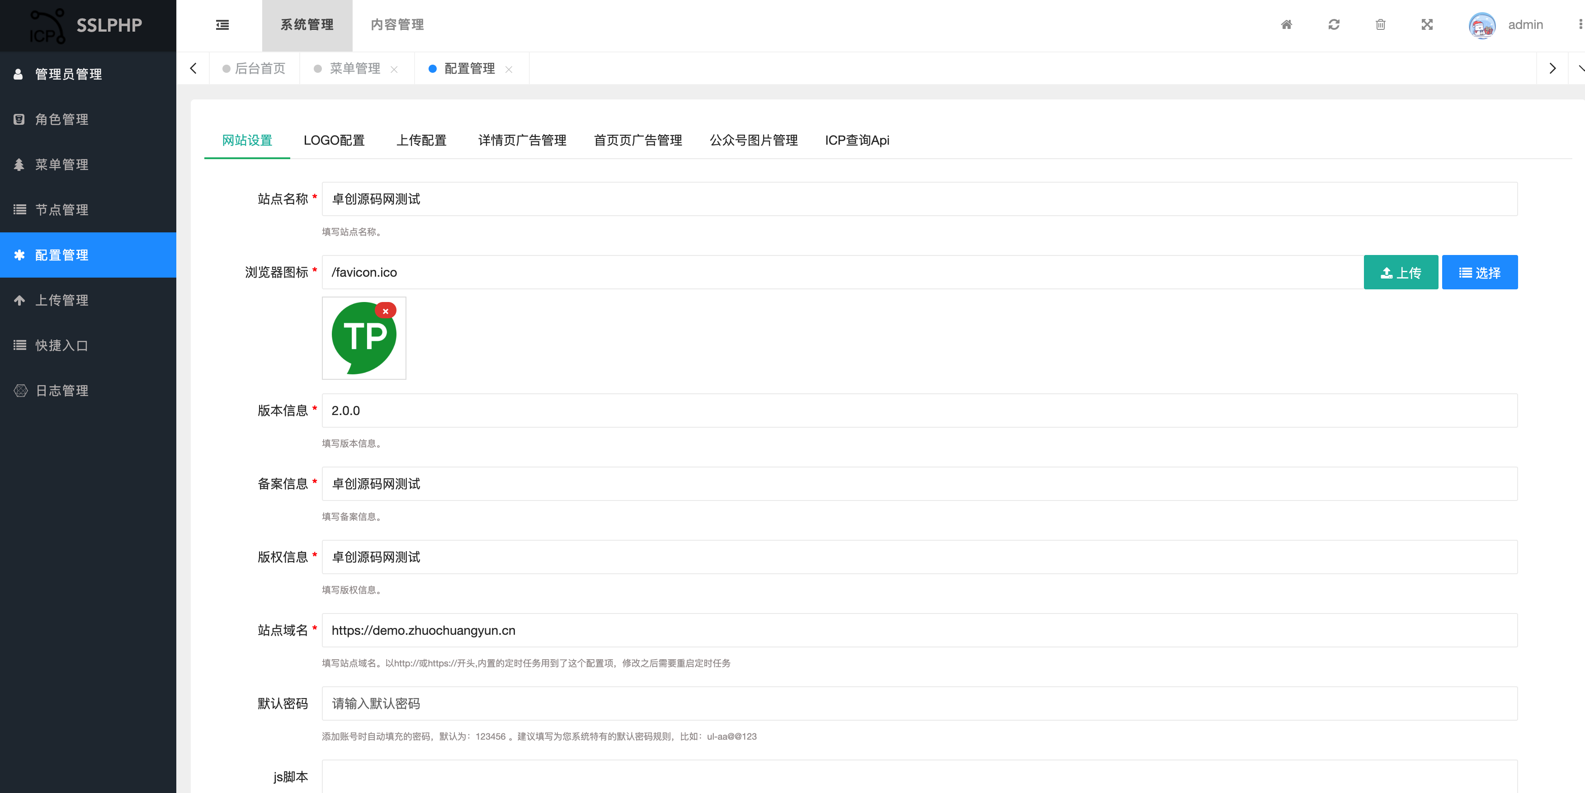Click the asterisk icon beside 配置管理
This screenshot has height=793, width=1585.
point(19,255)
